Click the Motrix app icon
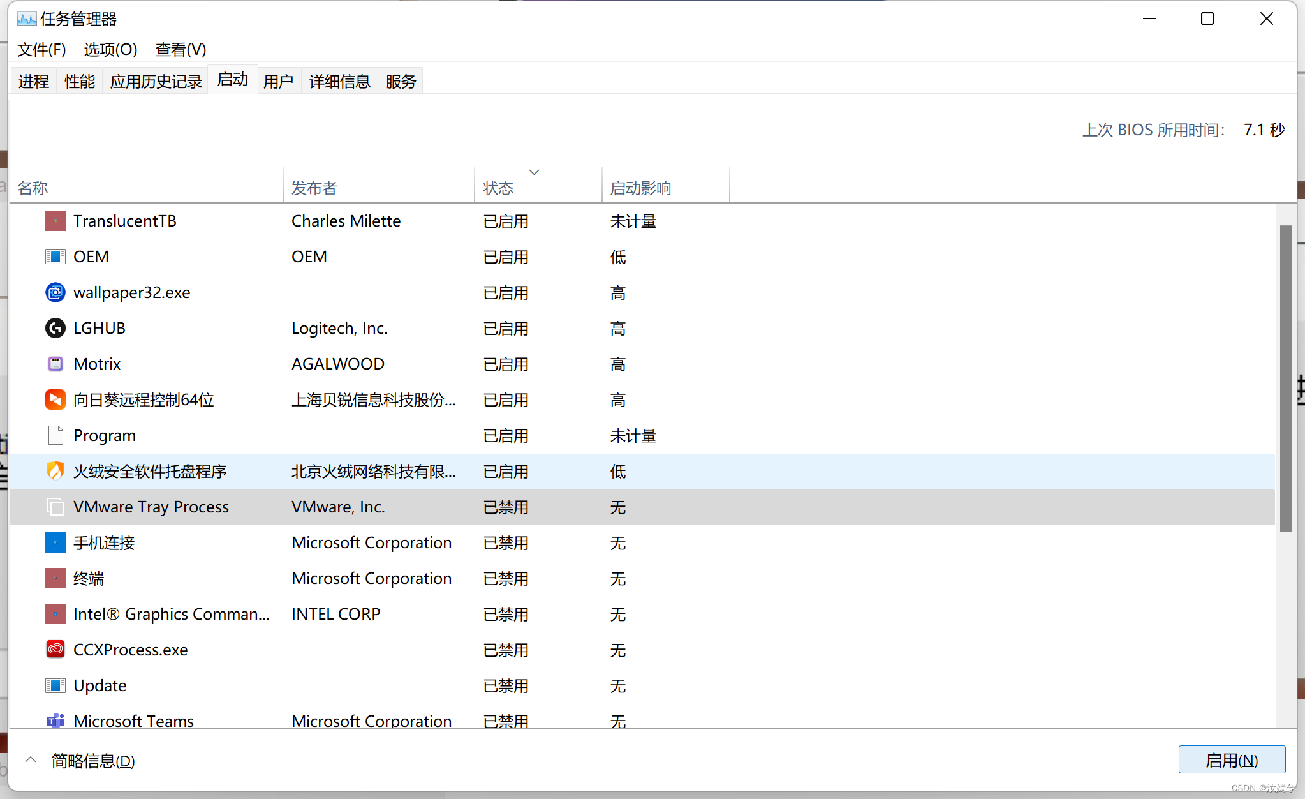This screenshot has height=799, width=1305. pos(55,364)
